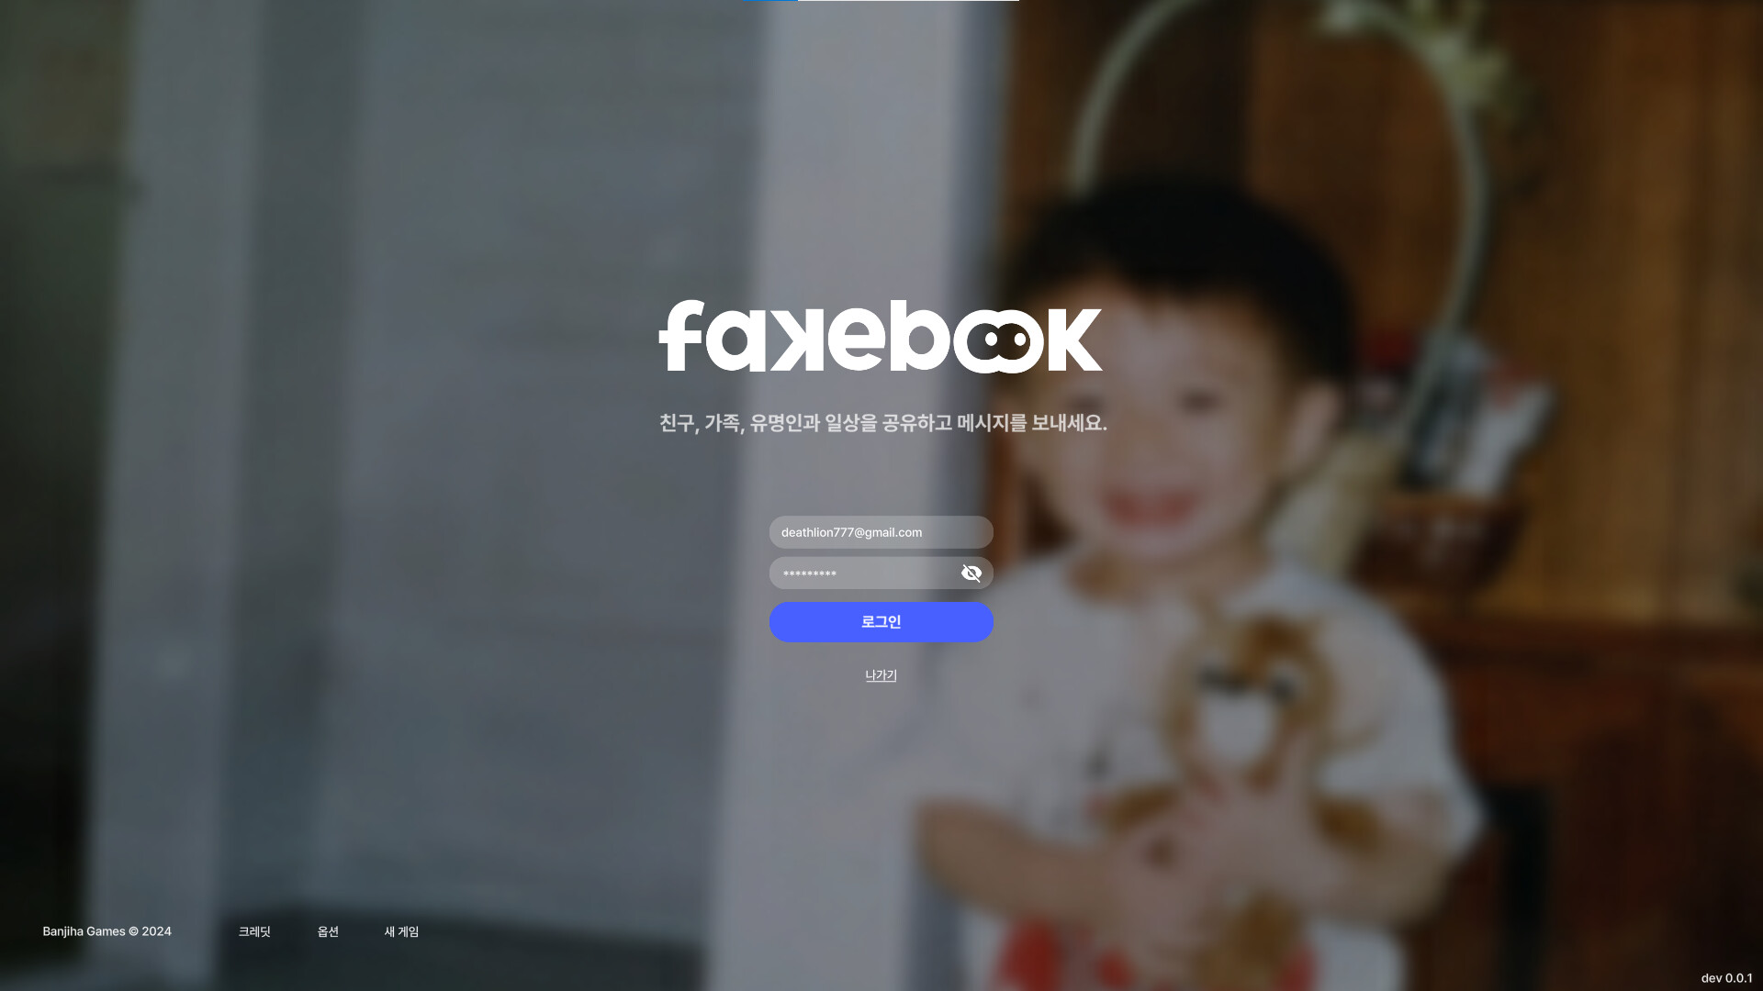Open the 옵션 options menu
The width and height of the screenshot is (1763, 991).
click(x=328, y=931)
